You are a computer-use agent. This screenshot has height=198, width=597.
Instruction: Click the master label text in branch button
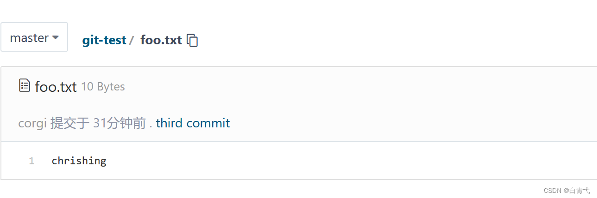[29, 38]
